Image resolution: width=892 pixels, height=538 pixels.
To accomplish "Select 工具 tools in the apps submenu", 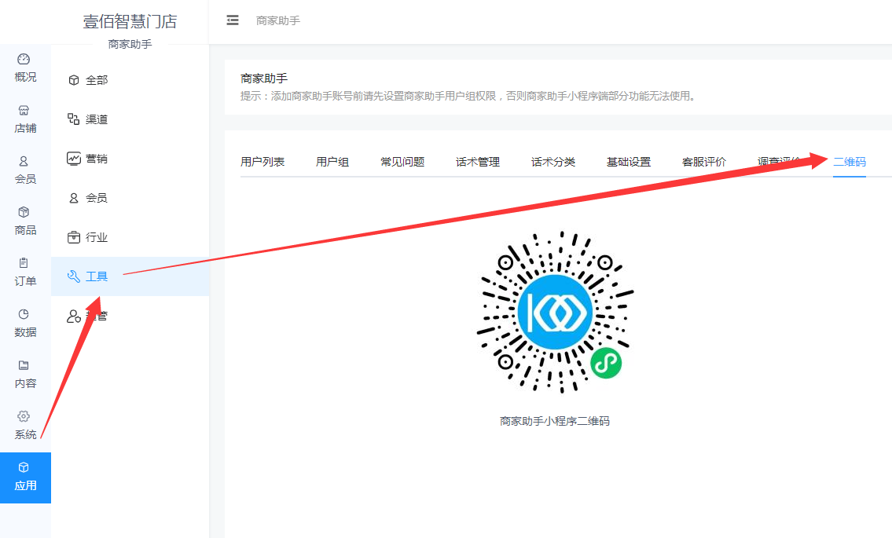I will coord(130,276).
